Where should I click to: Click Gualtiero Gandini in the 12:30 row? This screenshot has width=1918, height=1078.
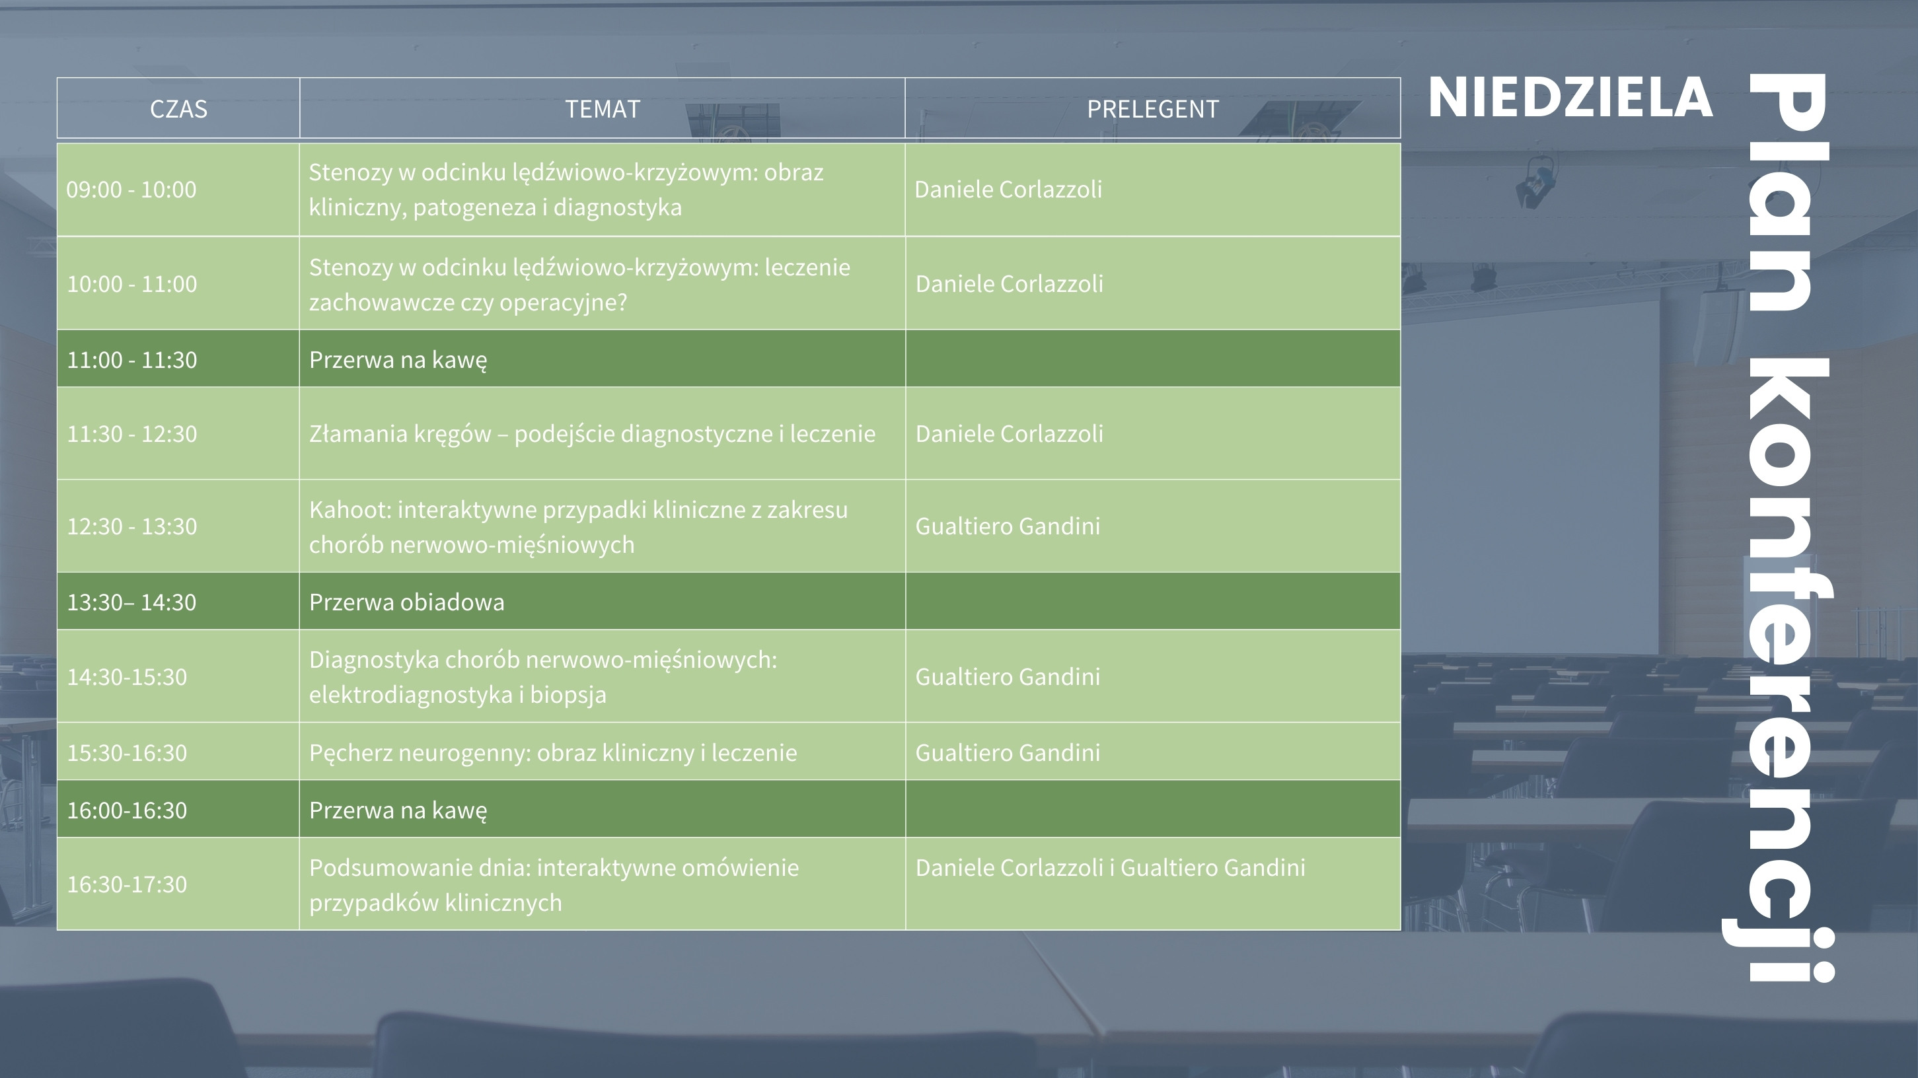click(1008, 526)
